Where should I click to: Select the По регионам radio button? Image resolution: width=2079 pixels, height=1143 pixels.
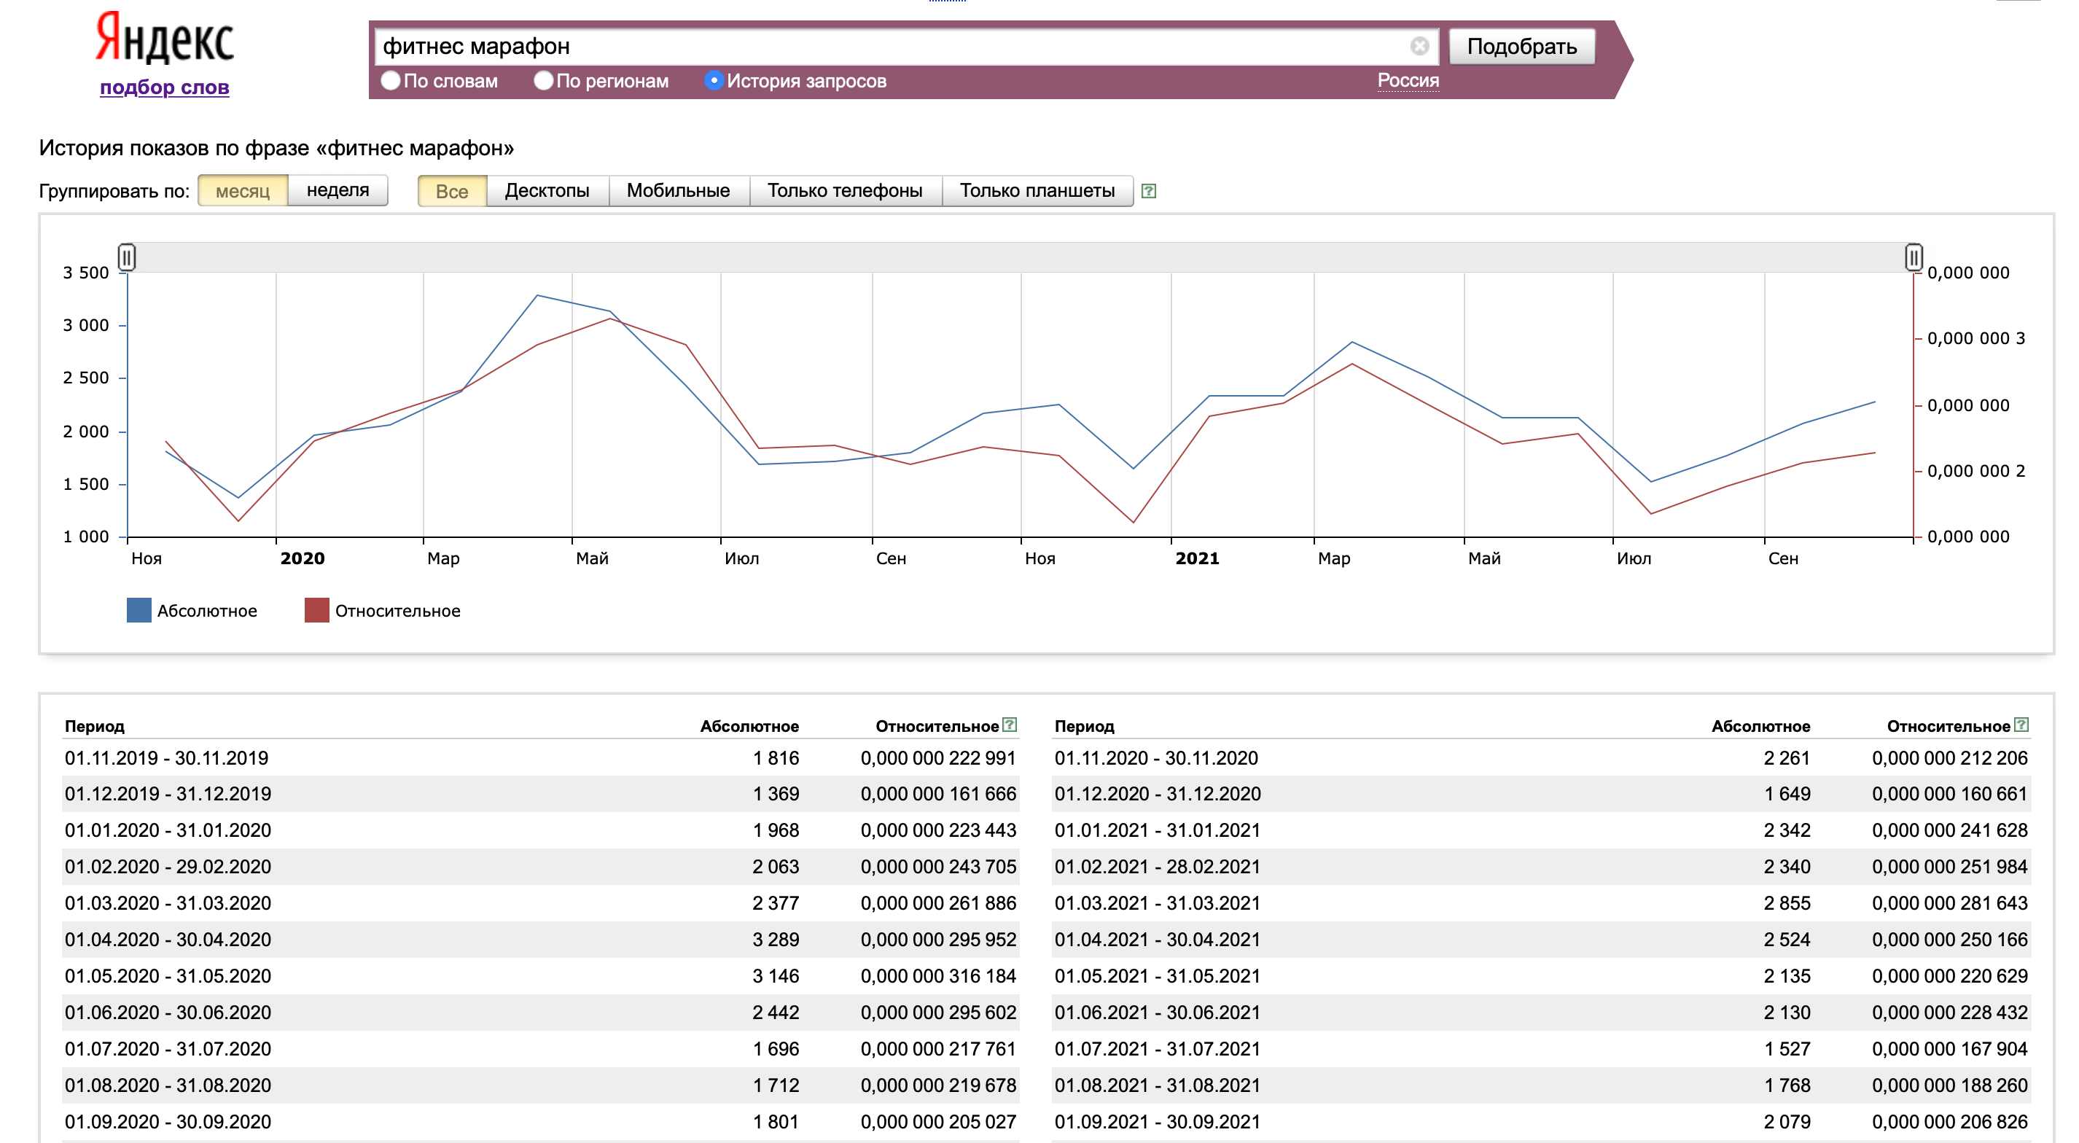(543, 81)
